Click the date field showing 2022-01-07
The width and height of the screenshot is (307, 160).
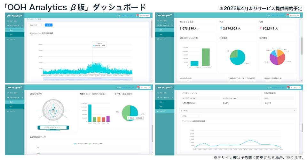(36, 25)
